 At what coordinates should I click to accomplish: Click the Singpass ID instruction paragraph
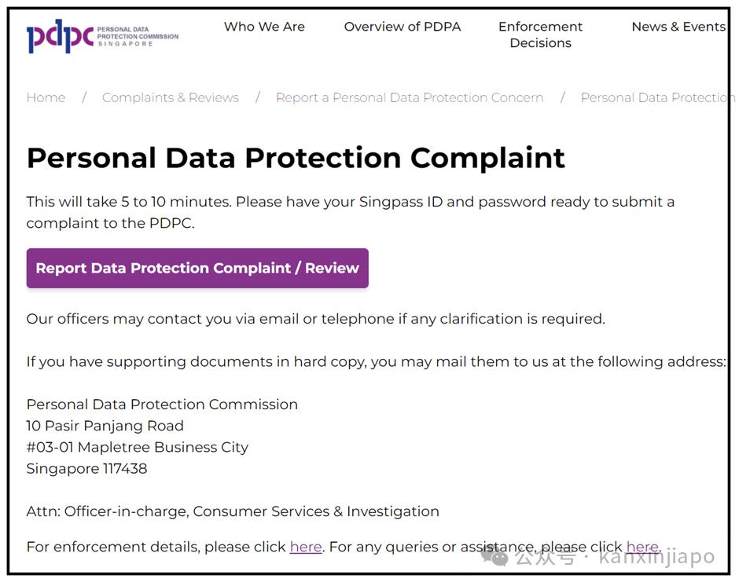pos(350,212)
